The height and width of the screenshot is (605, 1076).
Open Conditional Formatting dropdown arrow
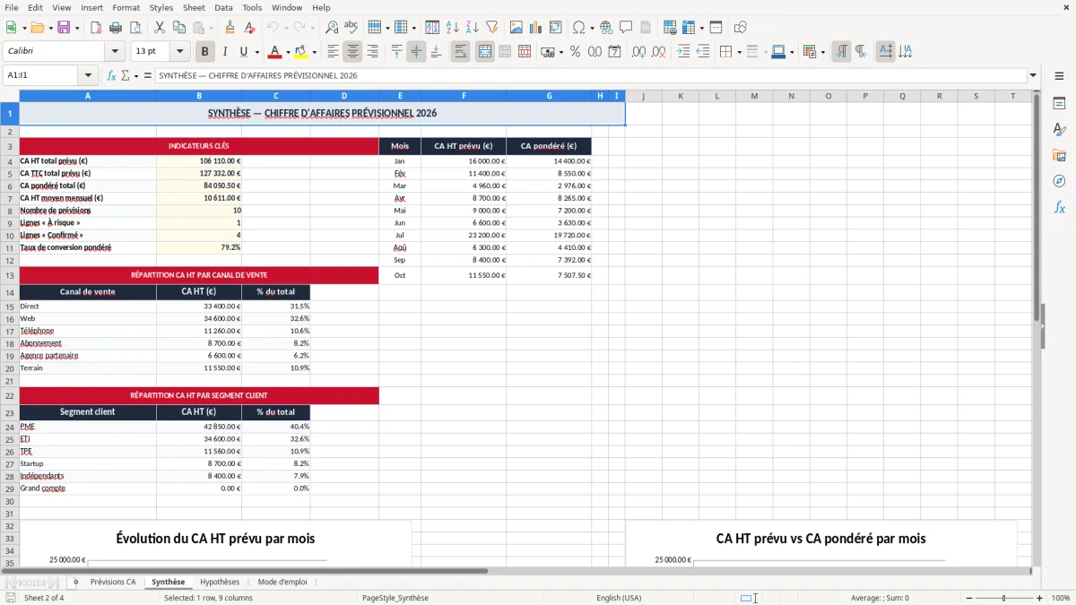[x=822, y=52]
